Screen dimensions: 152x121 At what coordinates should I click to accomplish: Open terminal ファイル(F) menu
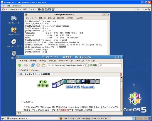[x=31, y=18]
